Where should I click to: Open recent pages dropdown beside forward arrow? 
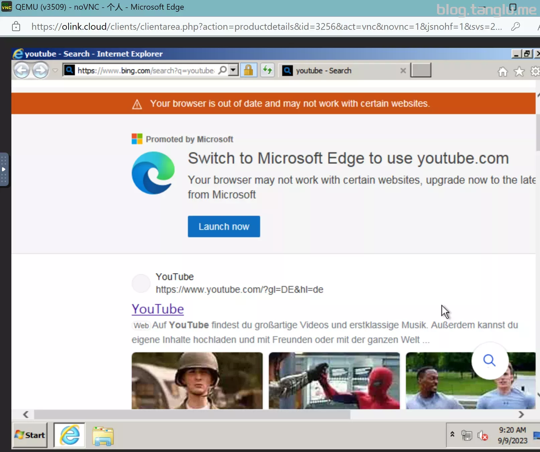[56, 70]
